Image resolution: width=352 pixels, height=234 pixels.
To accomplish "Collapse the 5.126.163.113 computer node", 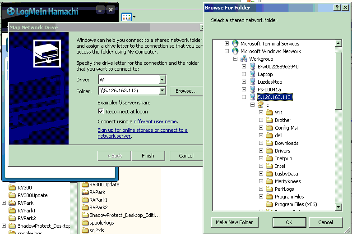I will [x=244, y=97].
